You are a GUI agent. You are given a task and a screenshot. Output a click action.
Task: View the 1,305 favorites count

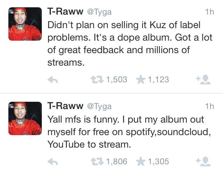click(x=158, y=161)
